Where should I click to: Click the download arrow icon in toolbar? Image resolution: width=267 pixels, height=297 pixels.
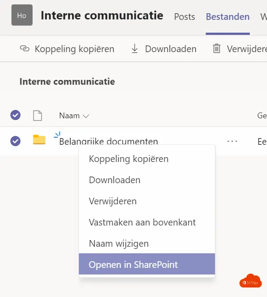point(135,49)
